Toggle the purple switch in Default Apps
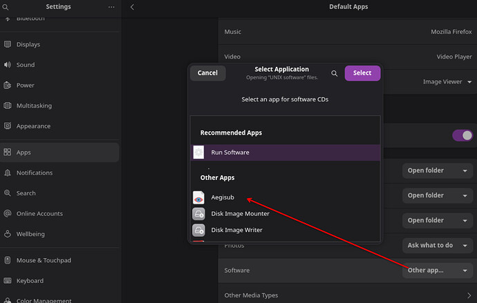 click(462, 135)
